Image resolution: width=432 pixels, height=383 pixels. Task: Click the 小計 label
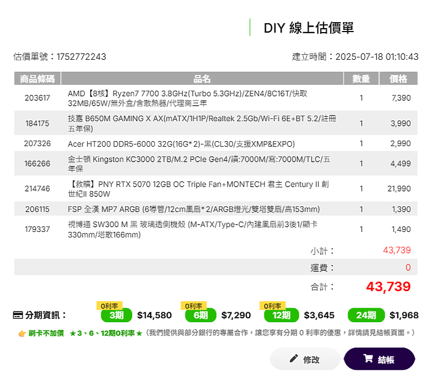click(322, 251)
